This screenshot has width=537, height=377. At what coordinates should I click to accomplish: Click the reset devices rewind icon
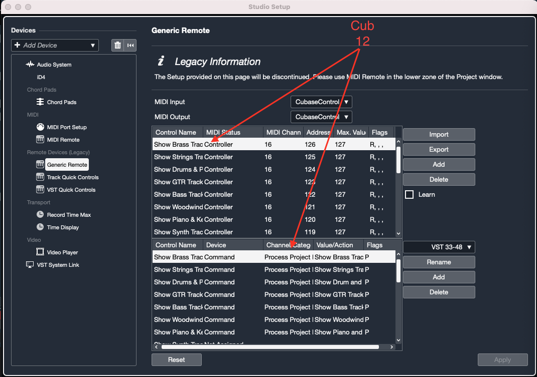(130, 45)
